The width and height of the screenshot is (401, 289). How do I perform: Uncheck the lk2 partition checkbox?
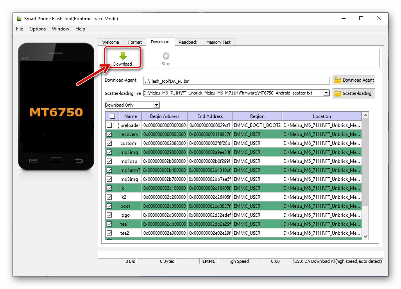tap(109, 197)
